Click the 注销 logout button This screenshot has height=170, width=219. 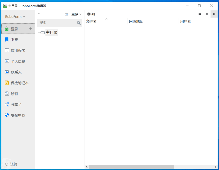(x=11, y=164)
